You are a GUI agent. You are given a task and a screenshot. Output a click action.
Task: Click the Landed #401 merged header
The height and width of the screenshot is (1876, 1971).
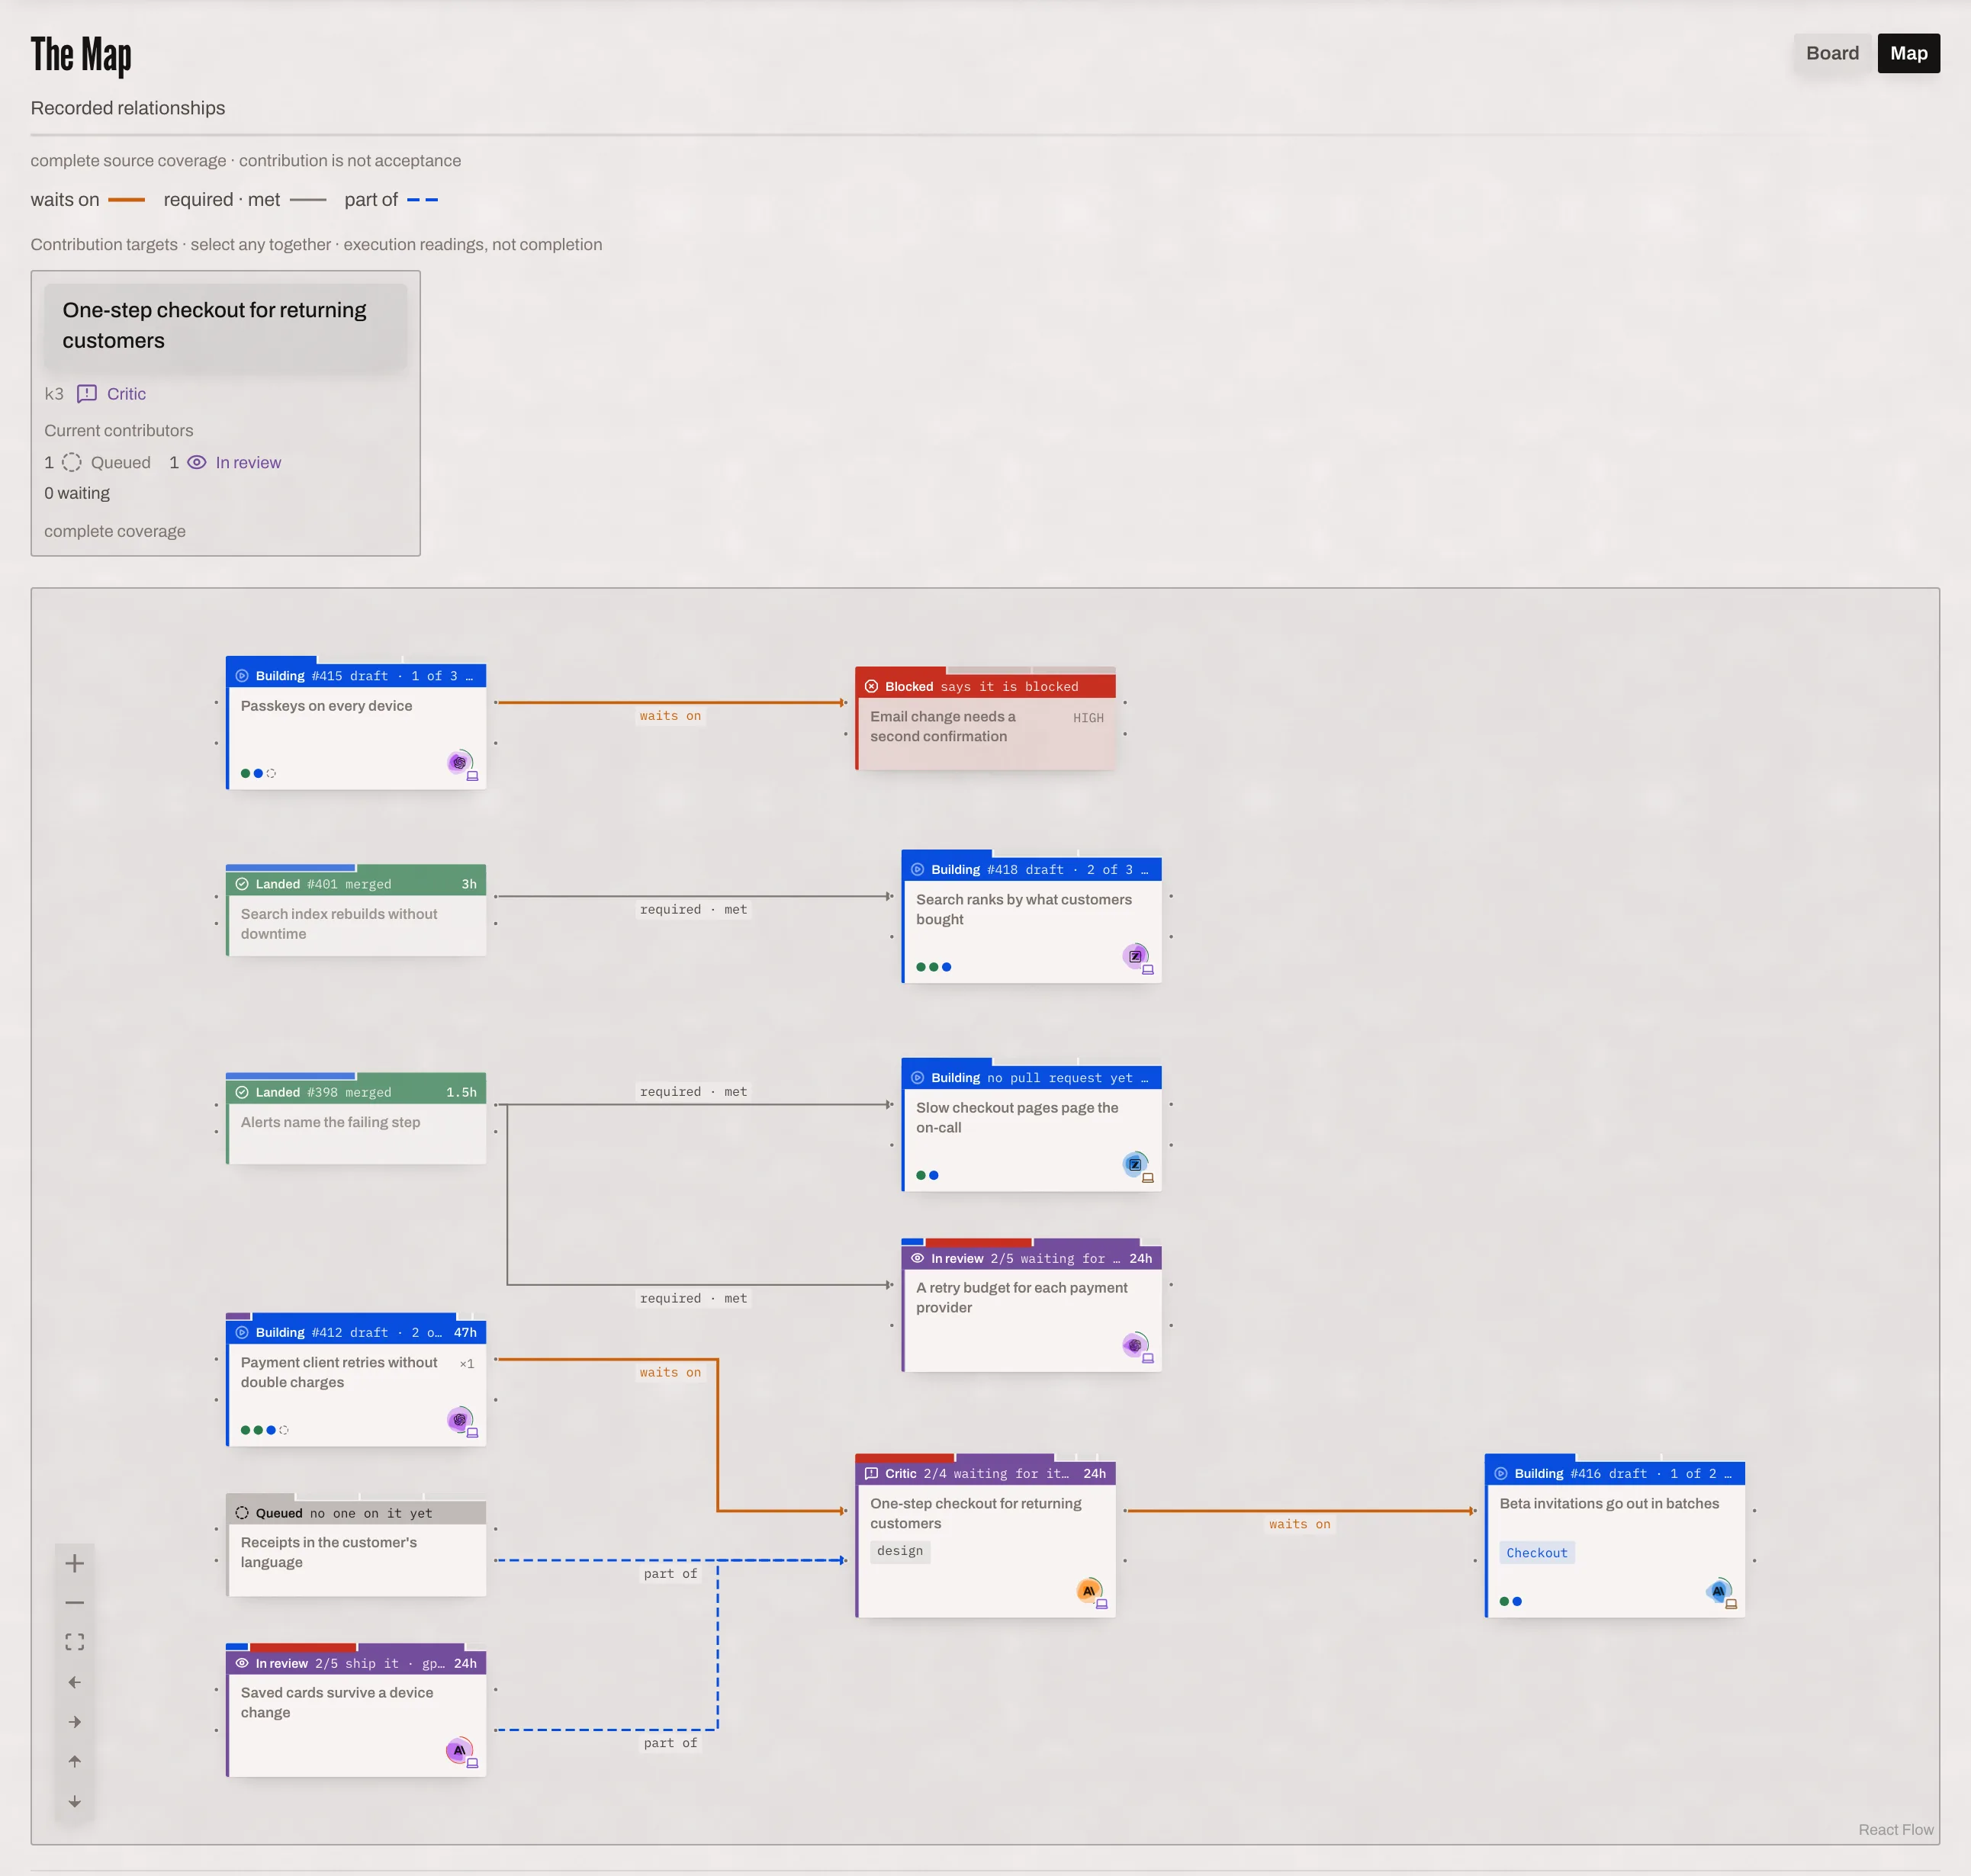356,884
